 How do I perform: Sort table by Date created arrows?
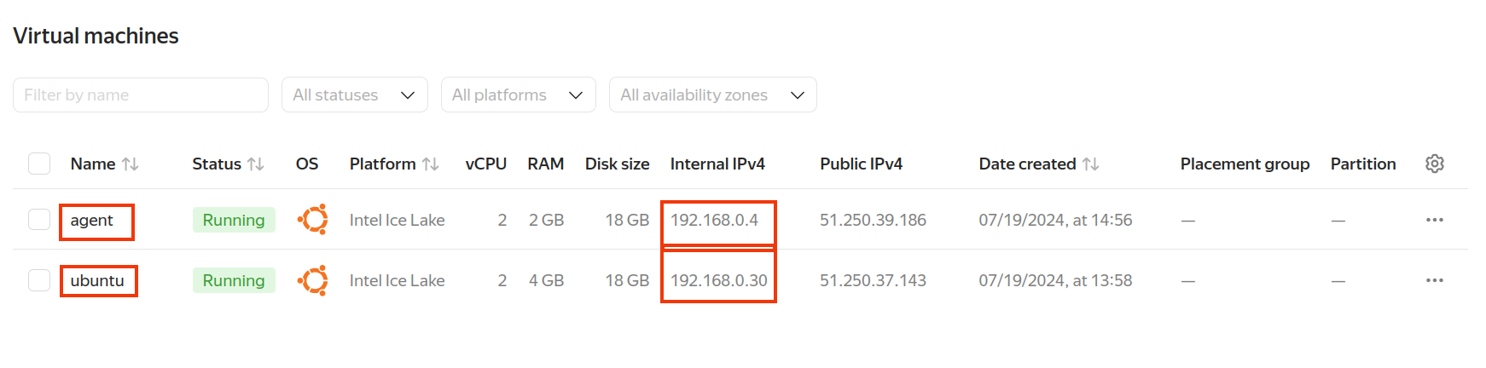click(x=1090, y=164)
